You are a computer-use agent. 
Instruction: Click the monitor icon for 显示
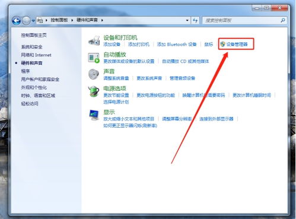pyautogui.click(x=94, y=115)
